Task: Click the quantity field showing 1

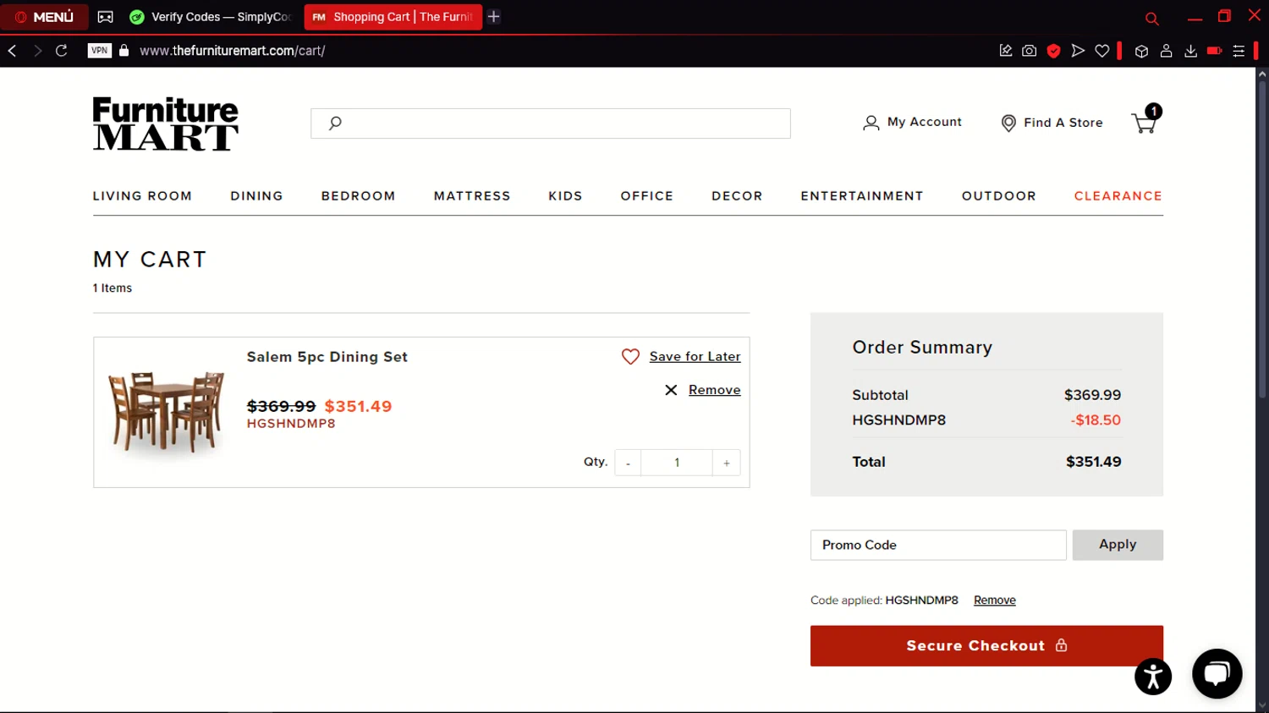Action: pos(677,463)
